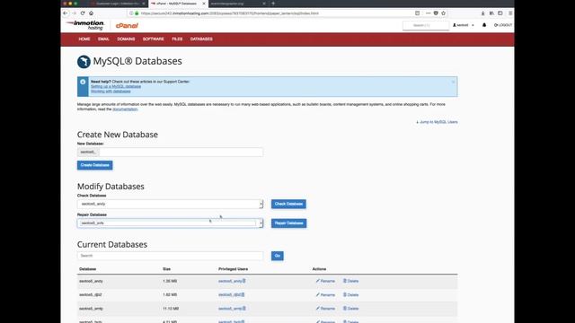Viewport: 575px width, 323px height.
Task: Dismiss the Need help banner
Action: pos(453,82)
